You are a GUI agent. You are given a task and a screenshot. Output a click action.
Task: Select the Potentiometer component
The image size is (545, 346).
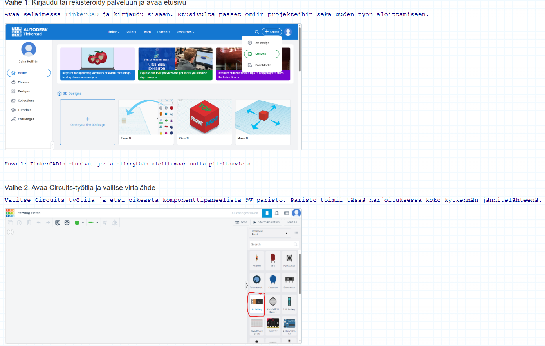pos(257,282)
